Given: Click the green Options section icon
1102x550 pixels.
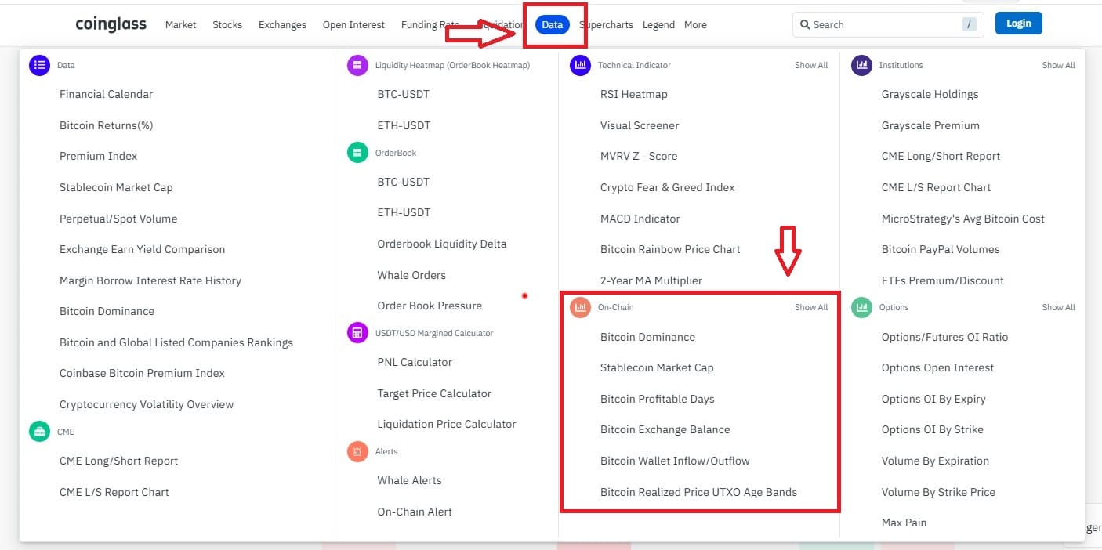Looking at the screenshot, I should (x=861, y=307).
